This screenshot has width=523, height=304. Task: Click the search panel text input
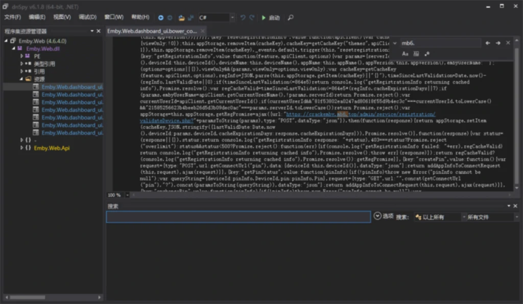[x=238, y=217]
